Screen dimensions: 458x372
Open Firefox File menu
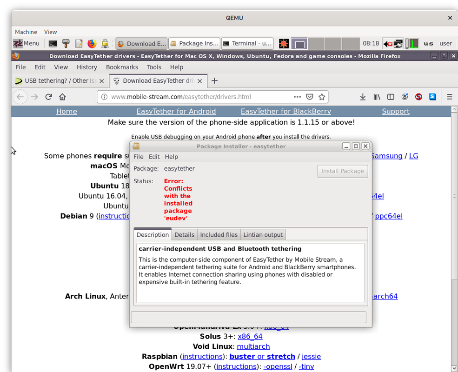(x=20, y=67)
